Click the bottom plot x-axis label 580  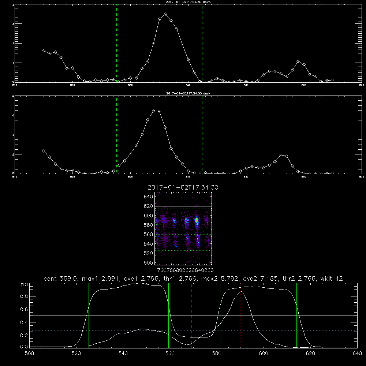217,354
